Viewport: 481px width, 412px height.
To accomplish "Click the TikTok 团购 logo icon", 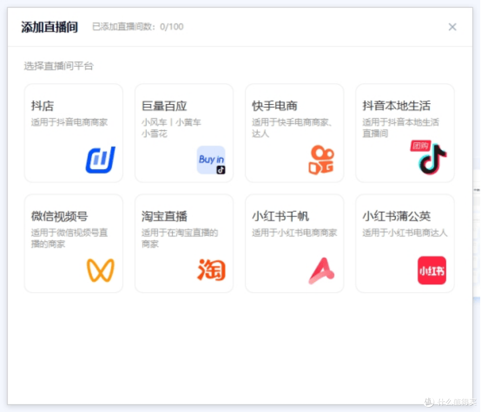I will pyautogui.click(x=429, y=158).
